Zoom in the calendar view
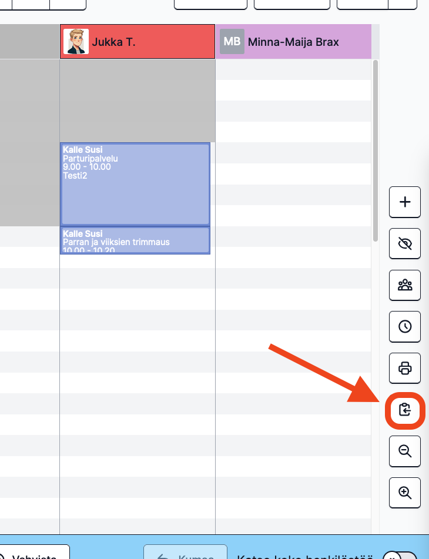 (x=405, y=493)
